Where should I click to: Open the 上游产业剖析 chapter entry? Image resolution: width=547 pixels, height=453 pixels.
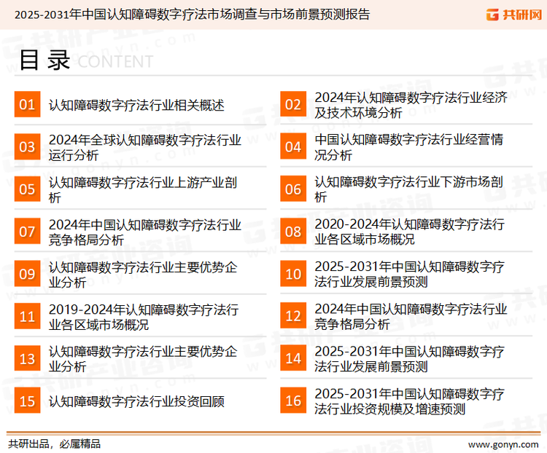click(x=142, y=189)
